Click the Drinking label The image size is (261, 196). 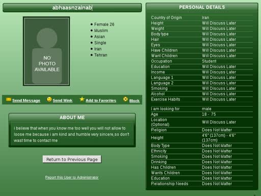(x=159, y=162)
